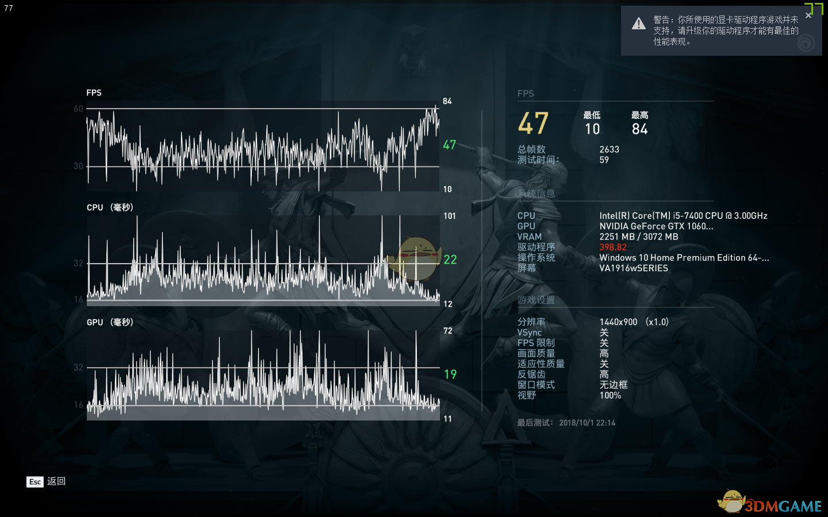Select the large average FPS value 47
The width and height of the screenshot is (828, 517).
pyautogui.click(x=533, y=124)
